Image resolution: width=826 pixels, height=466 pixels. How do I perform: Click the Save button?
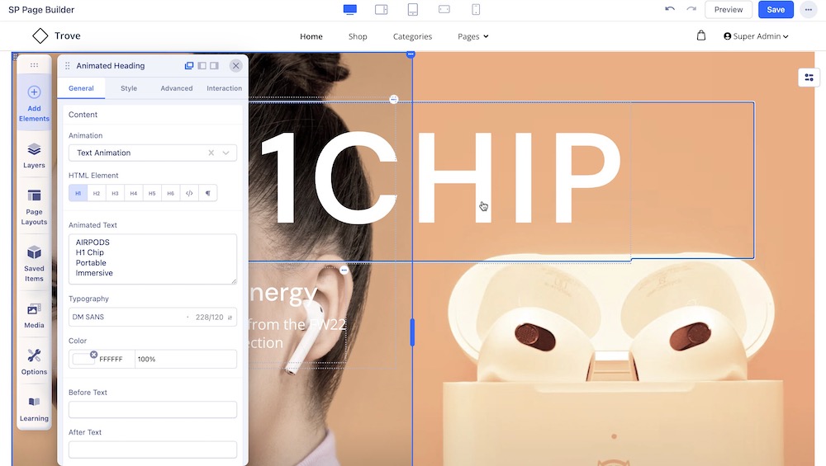point(776,10)
